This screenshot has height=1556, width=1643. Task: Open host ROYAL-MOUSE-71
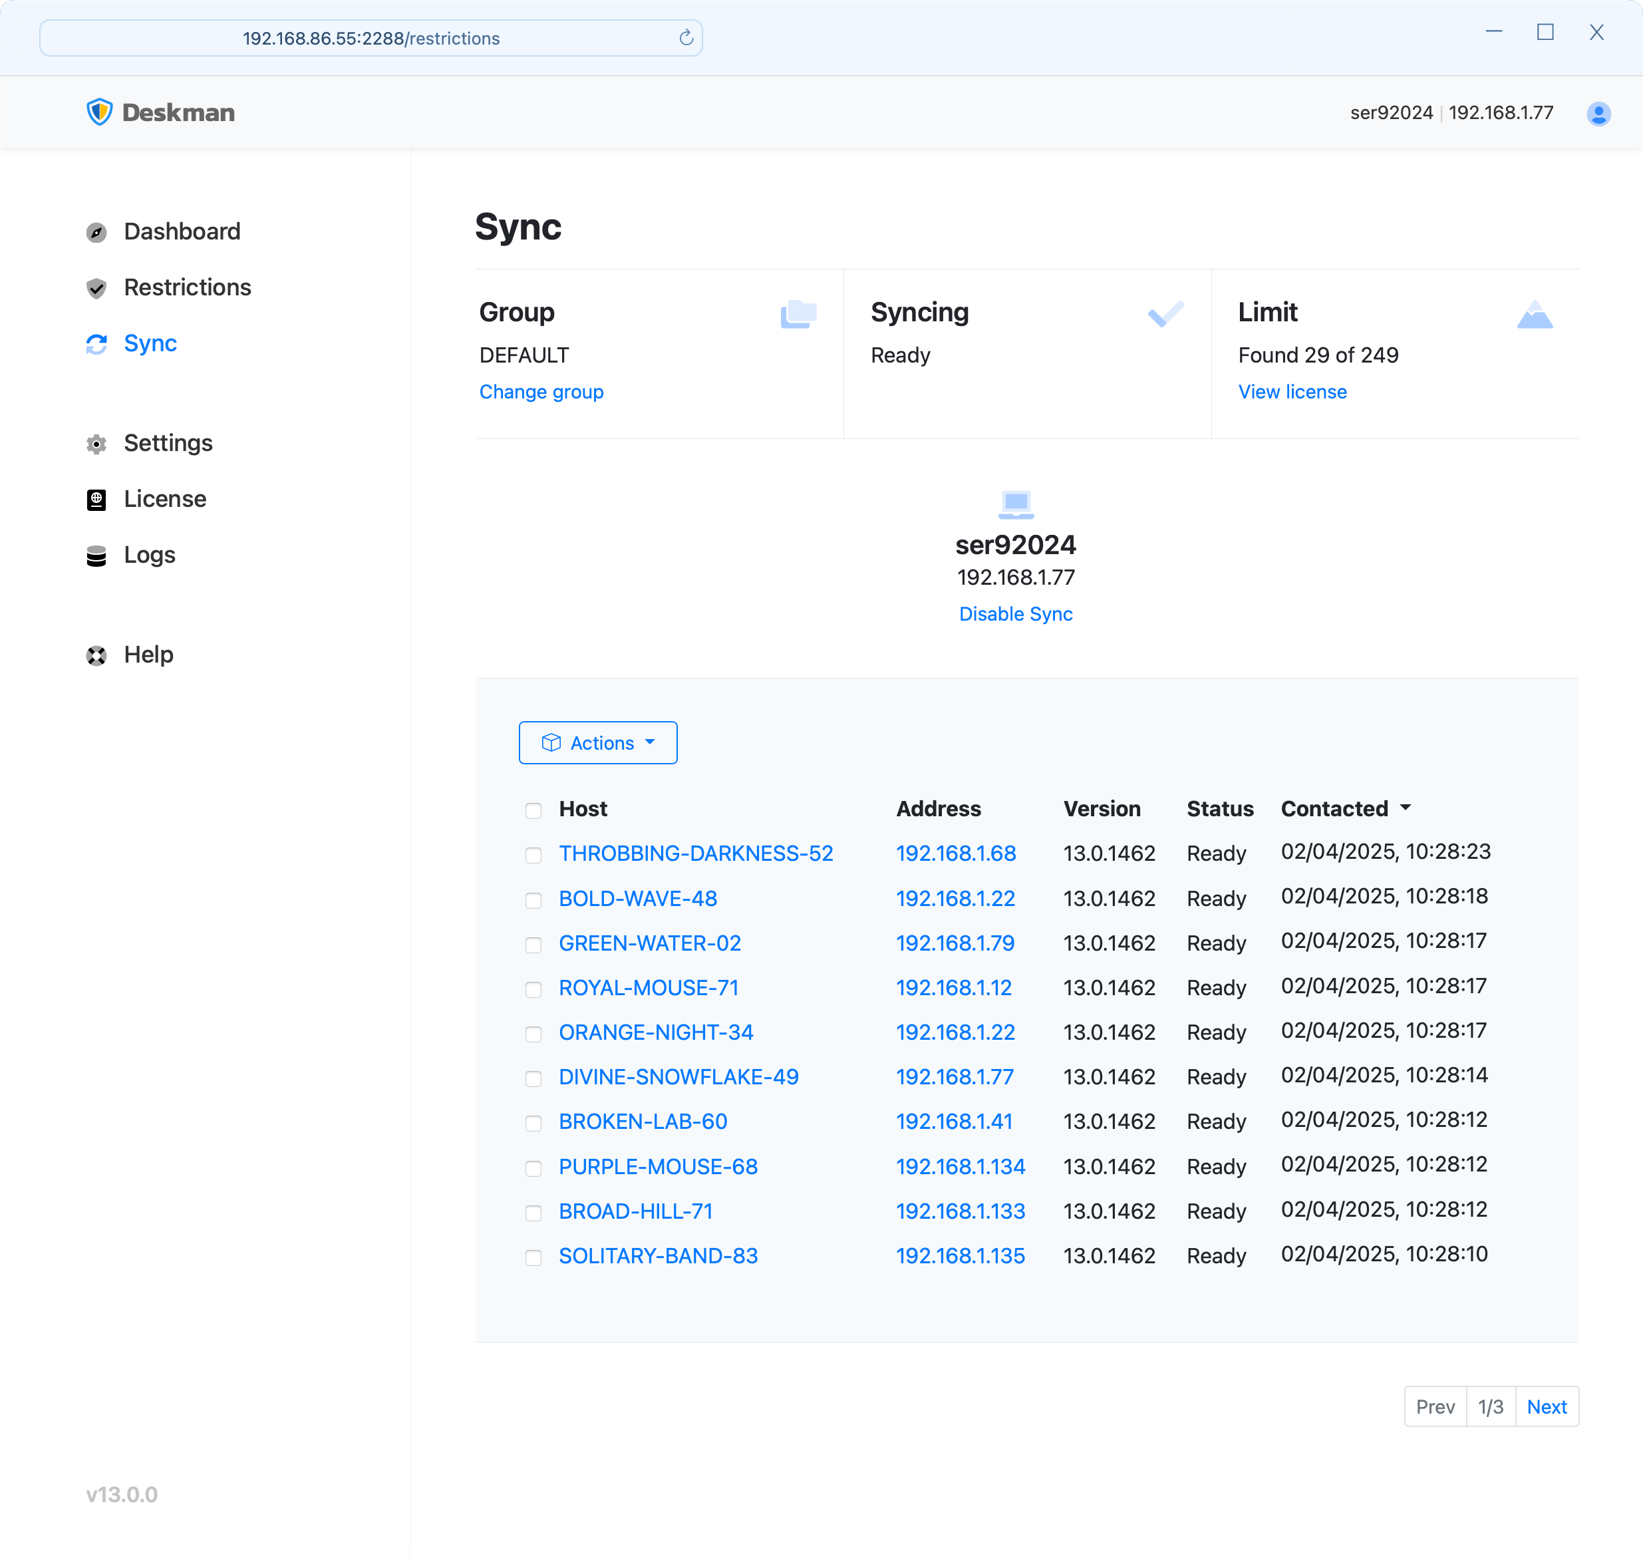click(x=648, y=988)
